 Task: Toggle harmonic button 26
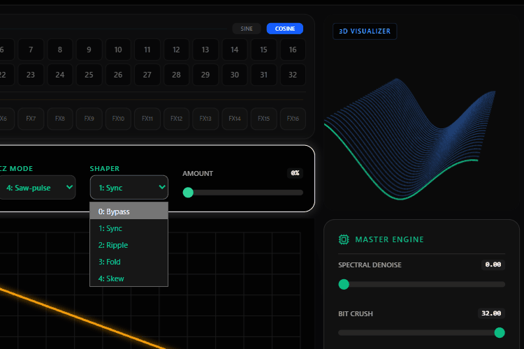coord(118,75)
